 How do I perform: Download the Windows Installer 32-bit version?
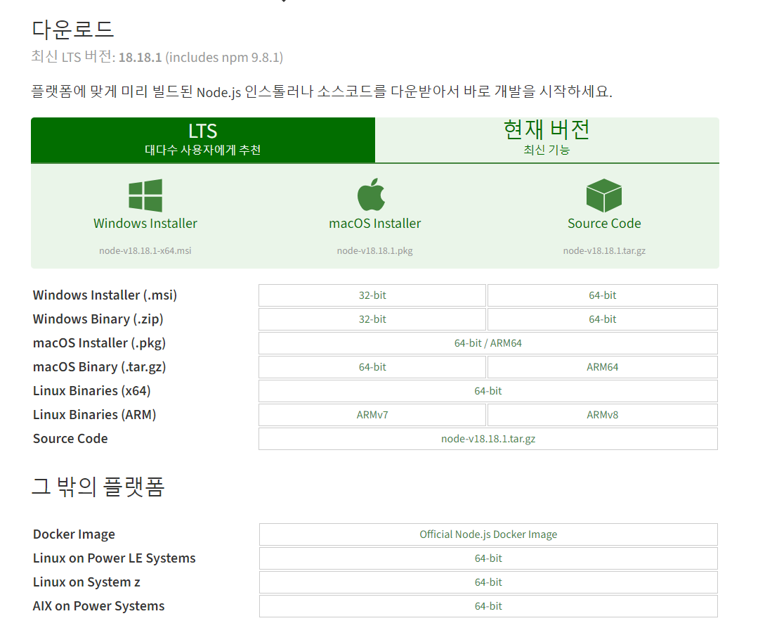pyautogui.click(x=372, y=295)
